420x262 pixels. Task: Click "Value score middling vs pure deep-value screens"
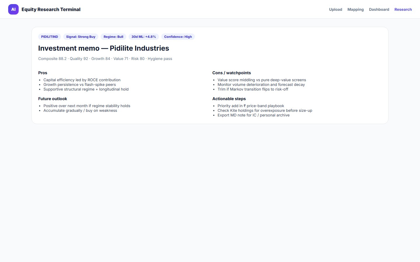(x=262, y=80)
